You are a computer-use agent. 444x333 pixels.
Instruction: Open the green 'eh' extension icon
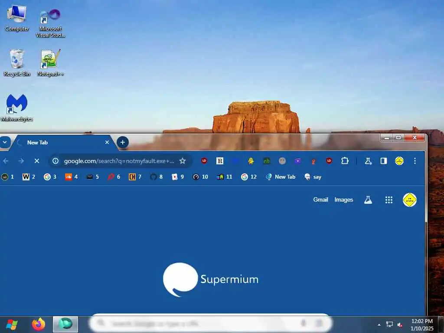click(267, 161)
